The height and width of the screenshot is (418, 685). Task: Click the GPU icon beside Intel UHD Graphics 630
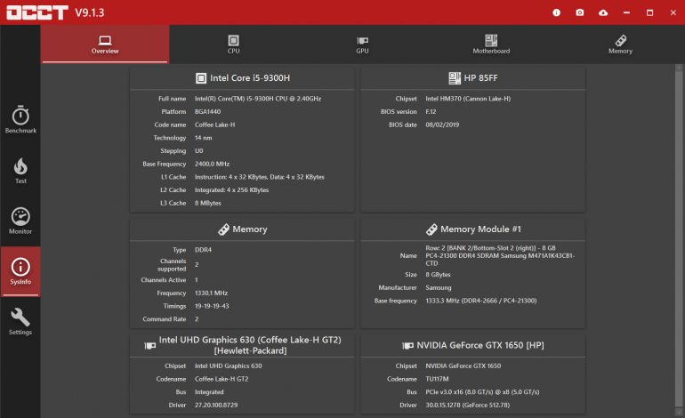tap(149, 345)
